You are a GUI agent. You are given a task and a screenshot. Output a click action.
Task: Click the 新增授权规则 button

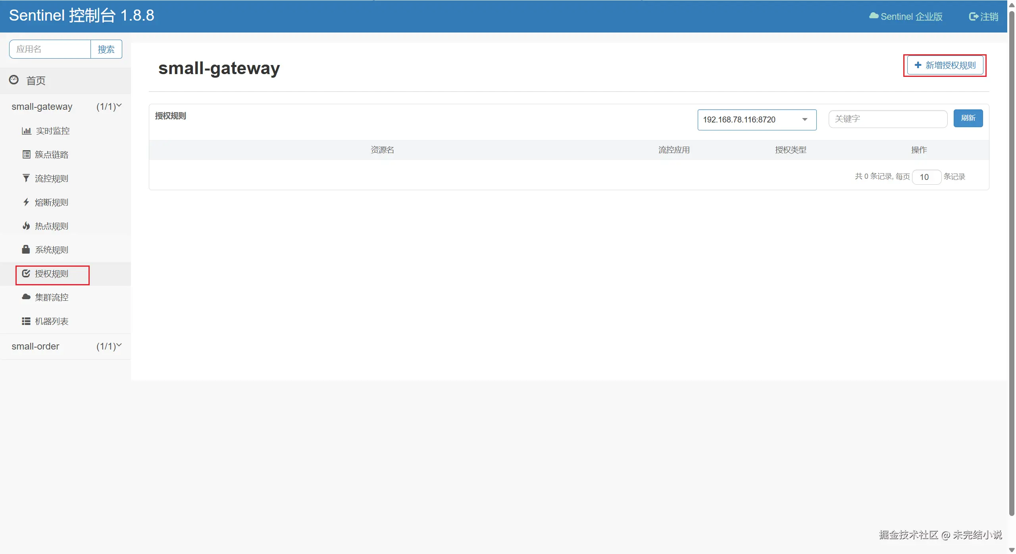(945, 65)
